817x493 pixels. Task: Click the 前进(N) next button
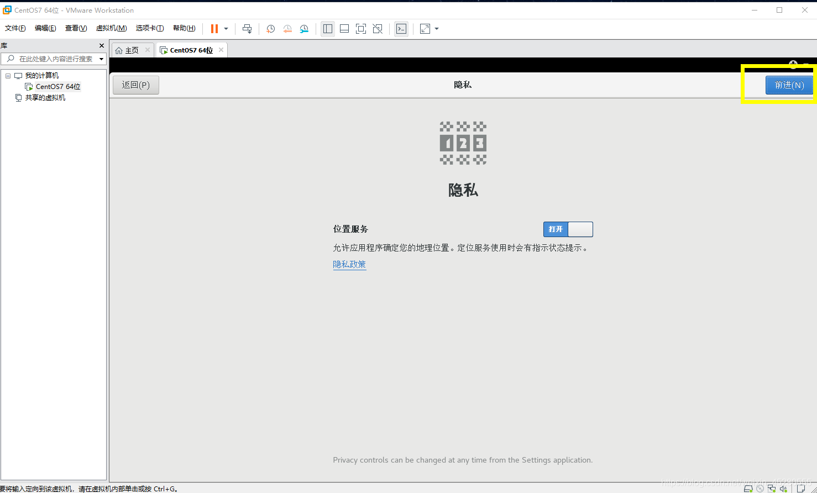coord(789,85)
